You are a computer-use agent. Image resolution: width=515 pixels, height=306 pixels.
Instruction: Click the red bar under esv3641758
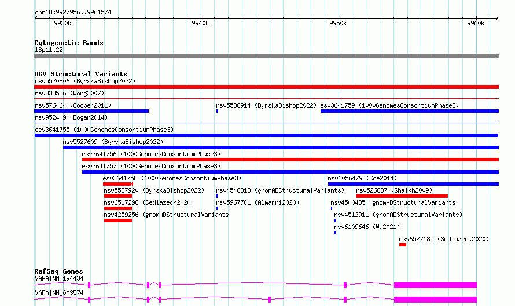click(x=117, y=184)
